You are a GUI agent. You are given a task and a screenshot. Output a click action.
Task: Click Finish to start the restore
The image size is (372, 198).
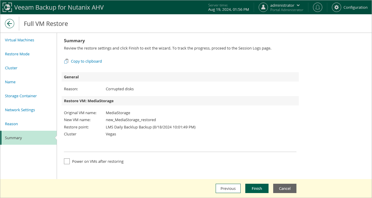click(257, 188)
